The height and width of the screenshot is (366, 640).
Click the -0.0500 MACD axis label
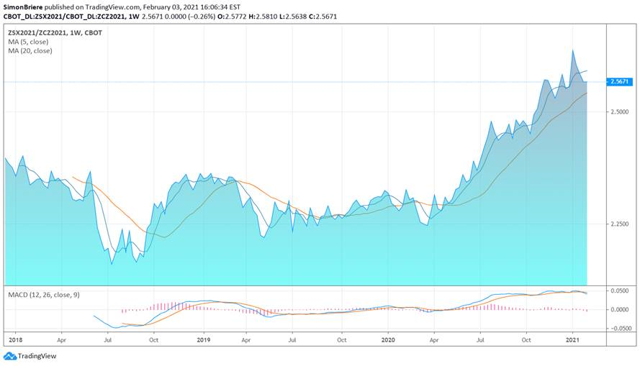(x=619, y=329)
